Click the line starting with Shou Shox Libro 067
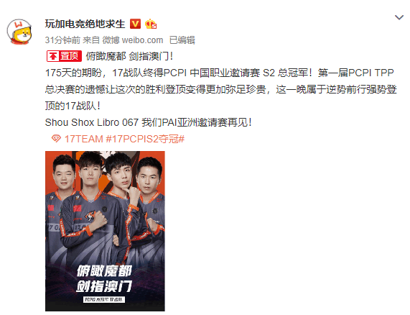This screenshot has width=410, height=315. pos(148,122)
